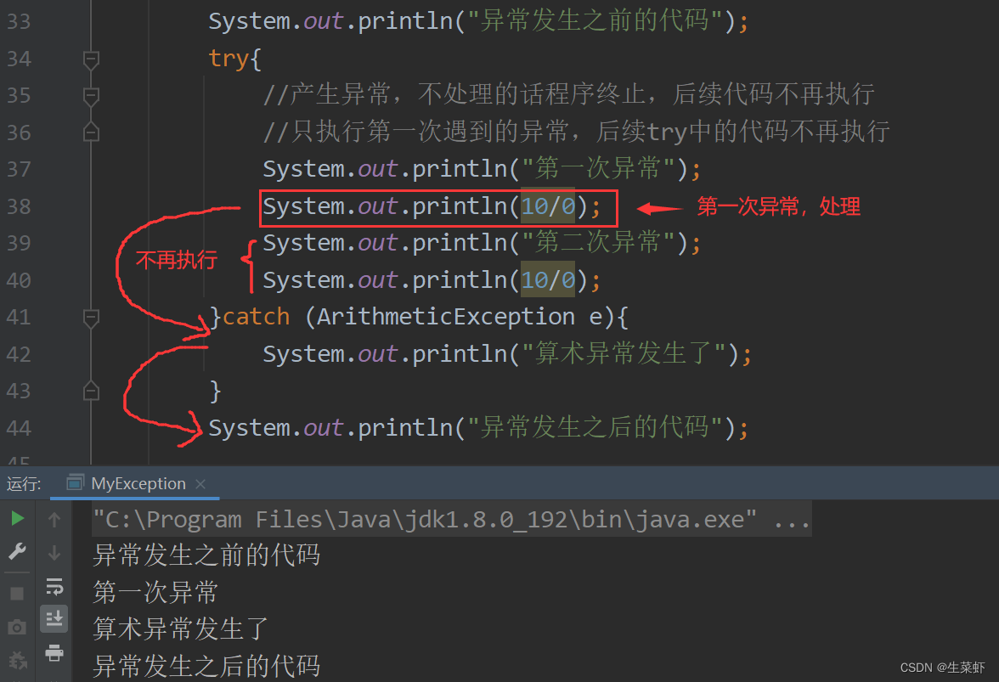Open console print dialog icon
The image size is (999, 682).
54,652
